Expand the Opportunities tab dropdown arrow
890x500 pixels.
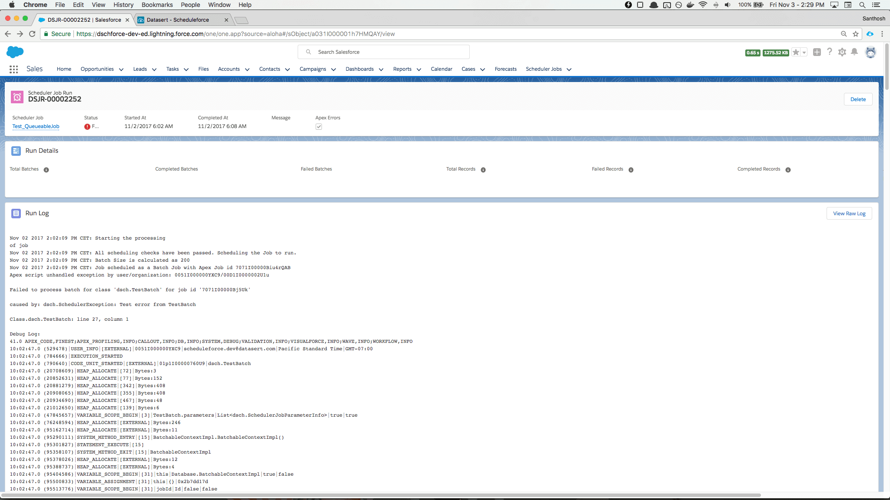121,69
